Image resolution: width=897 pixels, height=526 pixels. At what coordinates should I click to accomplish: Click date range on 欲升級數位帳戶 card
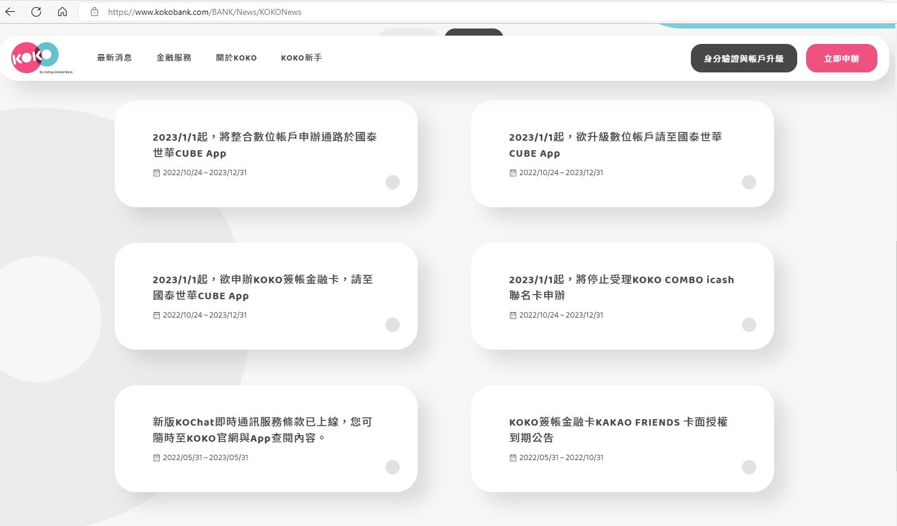[561, 173]
